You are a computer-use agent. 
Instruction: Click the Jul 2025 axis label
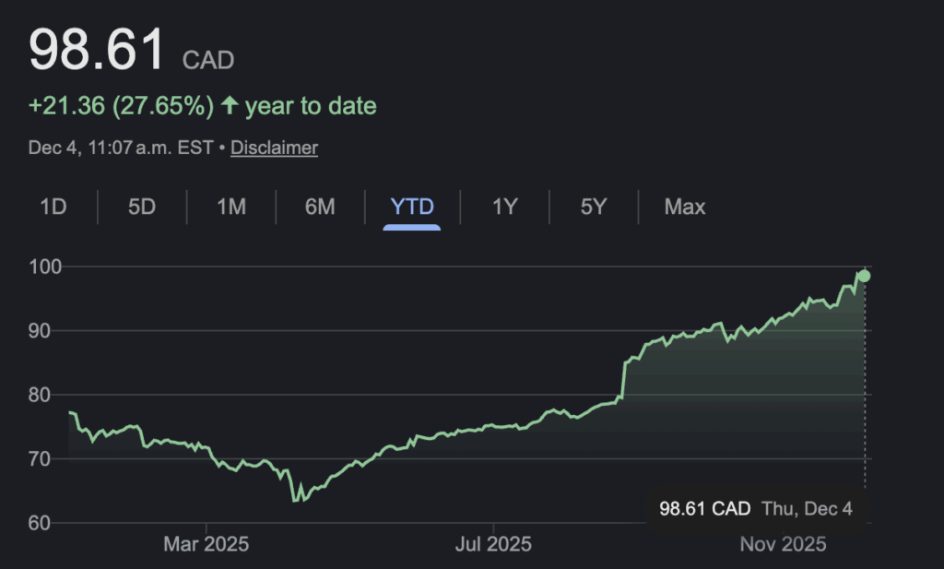click(493, 544)
